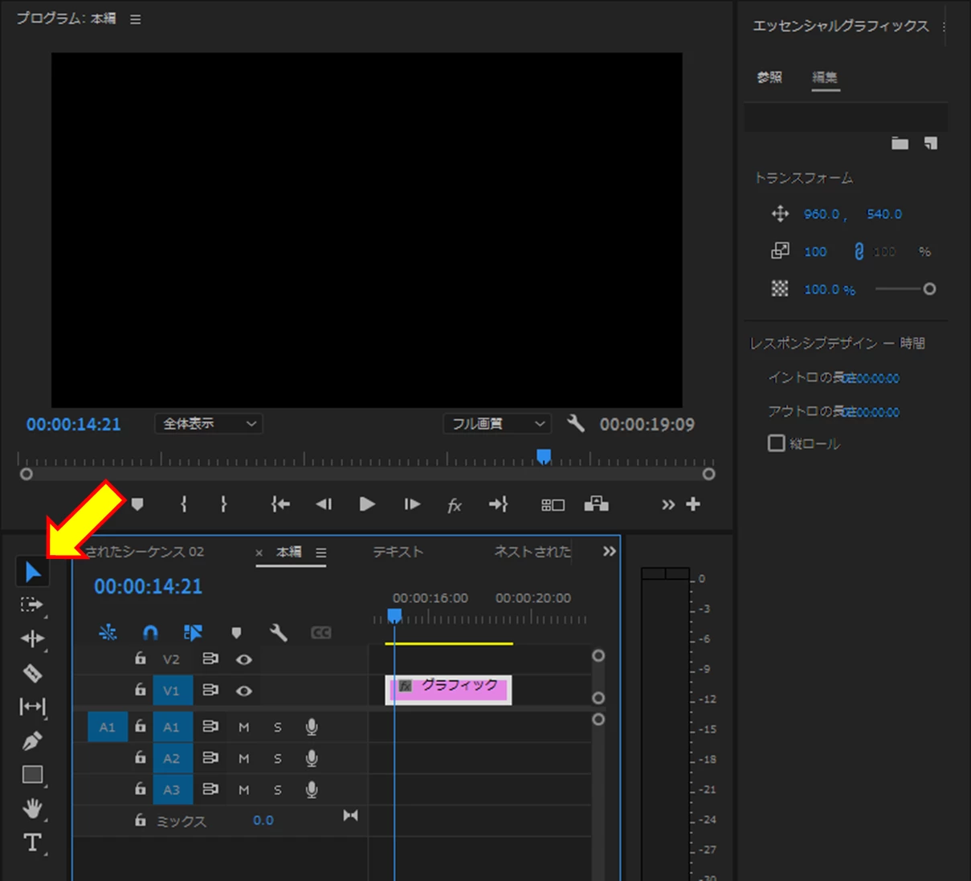The width and height of the screenshot is (971, 881).
Task: Toggle linked selection
Action: 193,633
